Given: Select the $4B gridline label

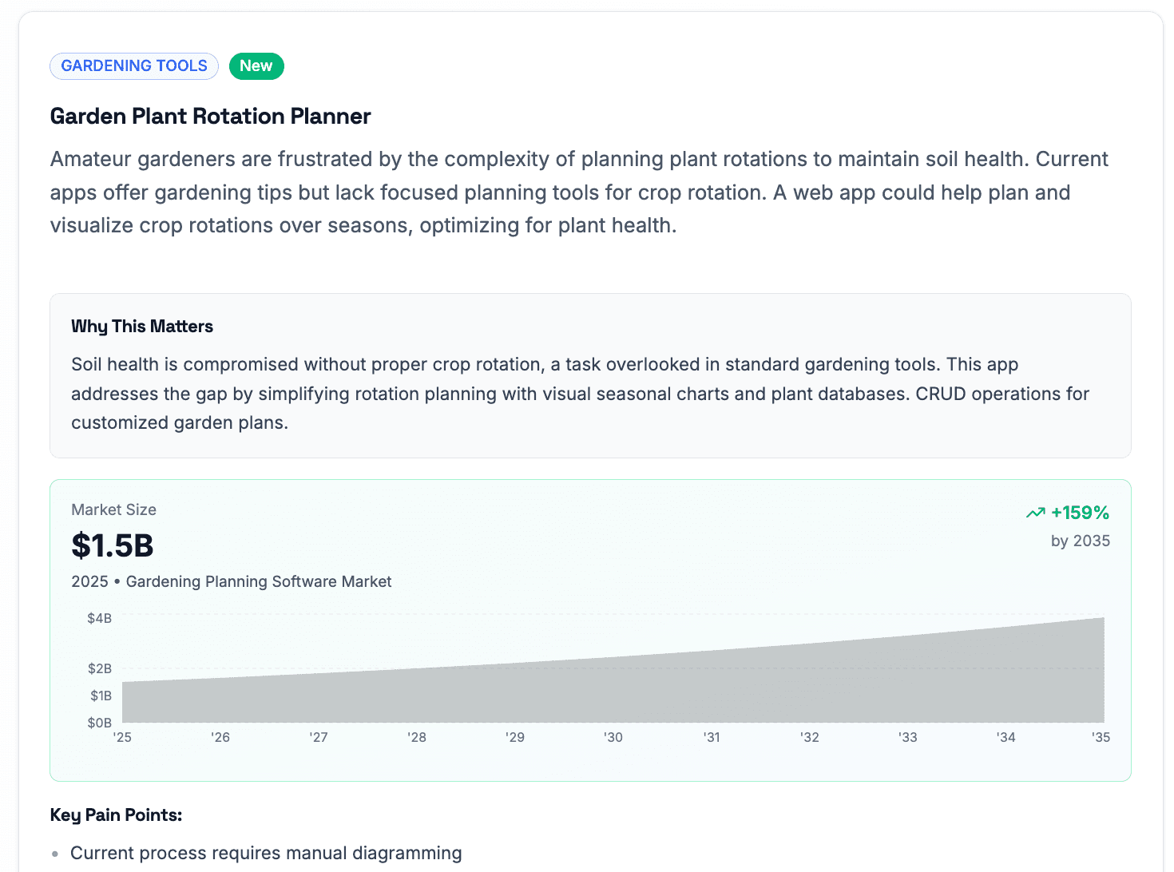Looking at the screenshot, I should coord(97,617).
